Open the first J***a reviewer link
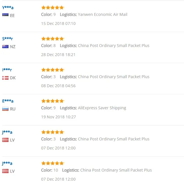Screen dimensions: 184x184 pyautogui.click(x=7, y=132)
